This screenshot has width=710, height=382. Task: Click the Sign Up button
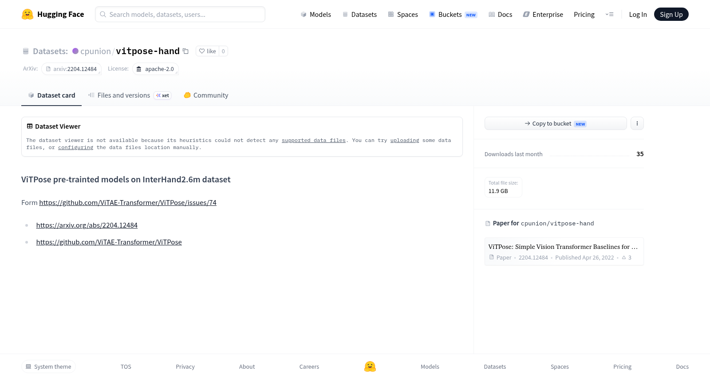pyautogui.click(x=671, y=14)
